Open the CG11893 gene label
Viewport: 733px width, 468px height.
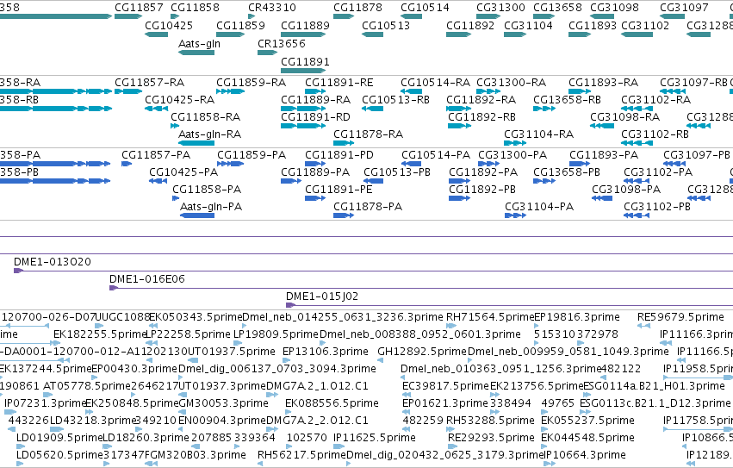(x=593, y=25)
